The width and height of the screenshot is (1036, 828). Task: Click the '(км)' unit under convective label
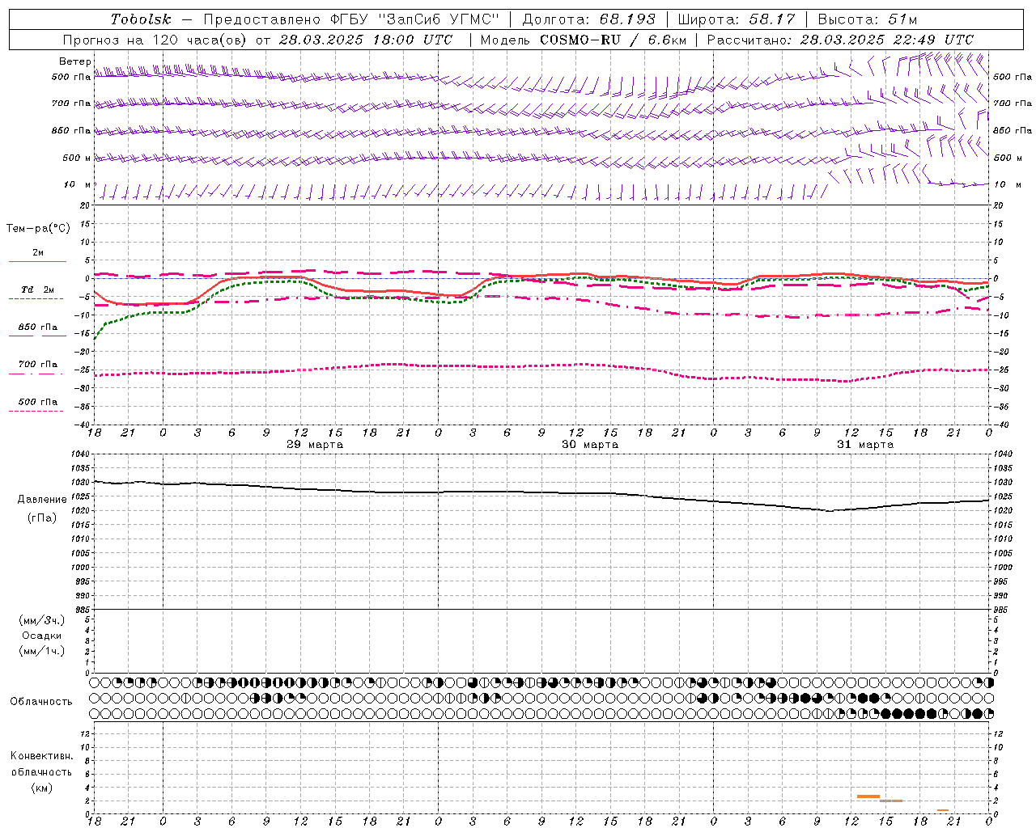[41, 788]
